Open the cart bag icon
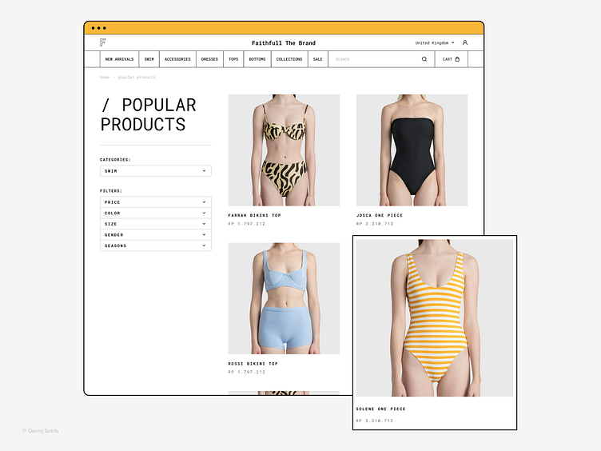Image resolution: width=601 pixels, height=451 pixels. (457, 59)
